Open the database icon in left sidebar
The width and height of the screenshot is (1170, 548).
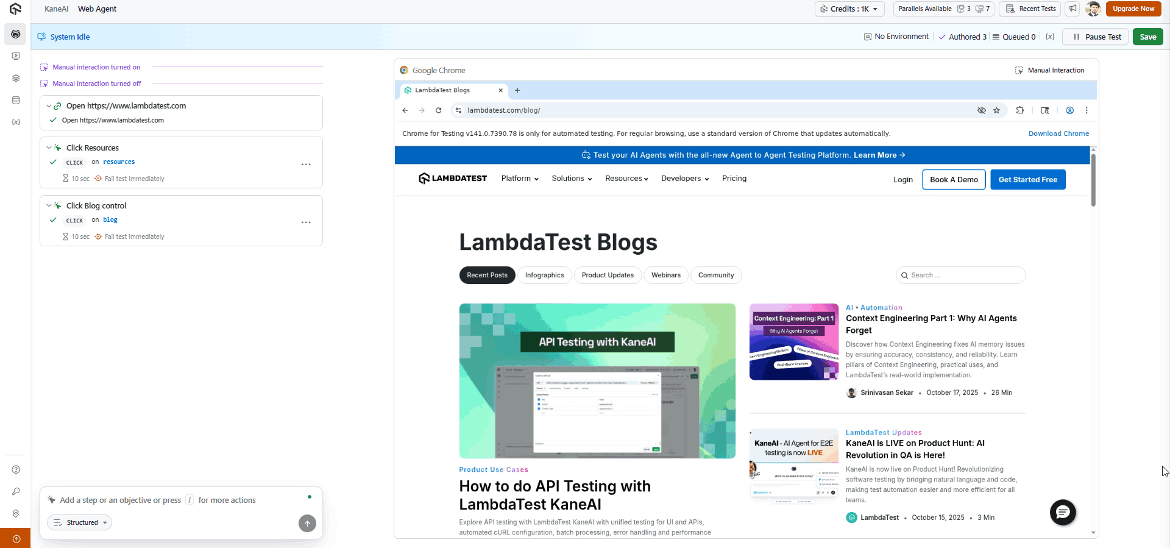tap(16, 100)
